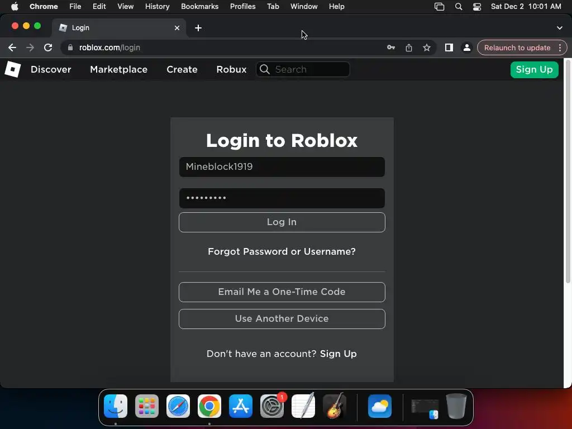Open the minimized window thumbnail in dock
The width and height of the screenshot is (572, 429).
[x=425, y=408]
